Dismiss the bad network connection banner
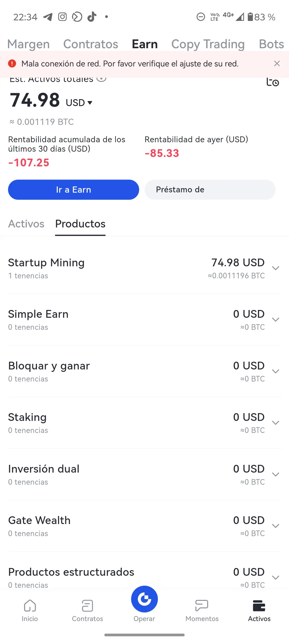The image size is (289, 643). click(x=277, y=63)
